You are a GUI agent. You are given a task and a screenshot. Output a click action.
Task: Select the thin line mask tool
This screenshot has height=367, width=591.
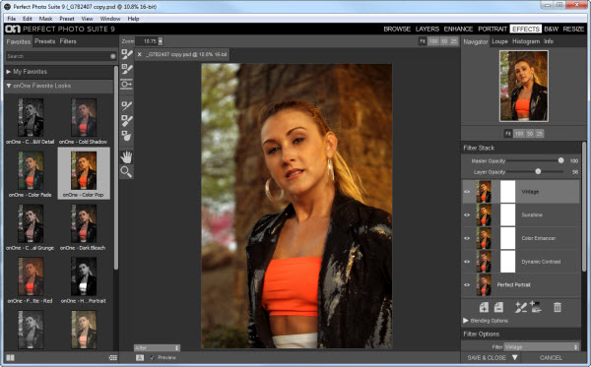[127, 106]
